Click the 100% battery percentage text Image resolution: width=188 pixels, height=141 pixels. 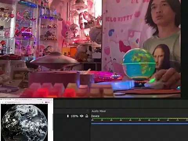pyautogui.click(x=74, y=116)
